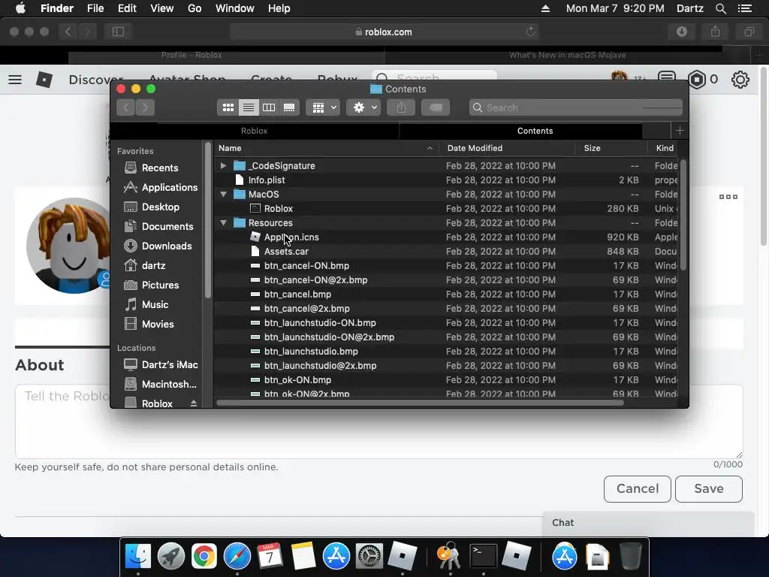The height and width of the screenshot is (577, 769).
Task: Open Documents in Finder sidebar
Action: click(x=167, y=227)
